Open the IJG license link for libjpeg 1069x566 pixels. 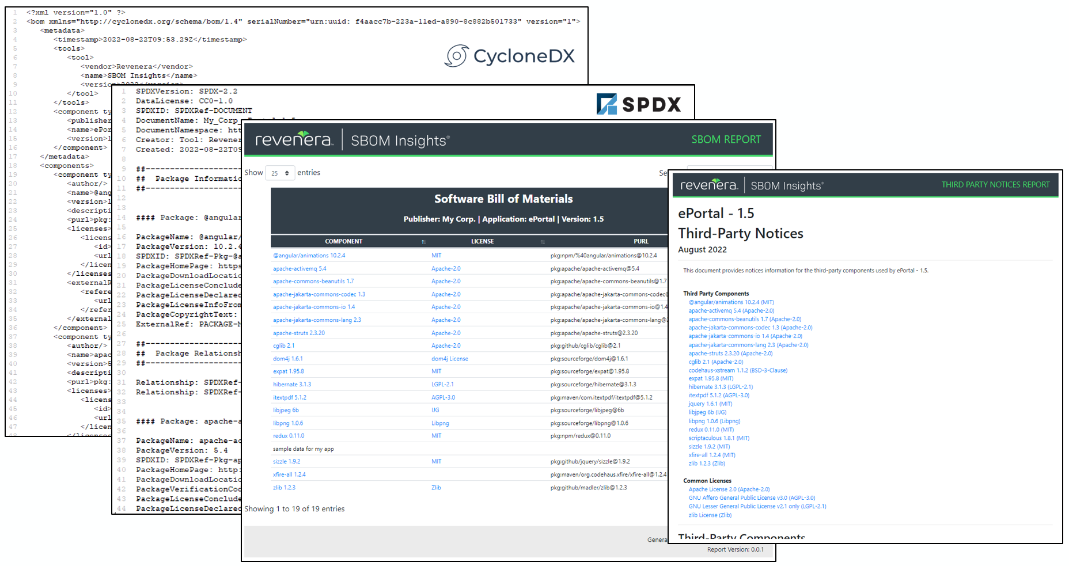coord(435,411)
